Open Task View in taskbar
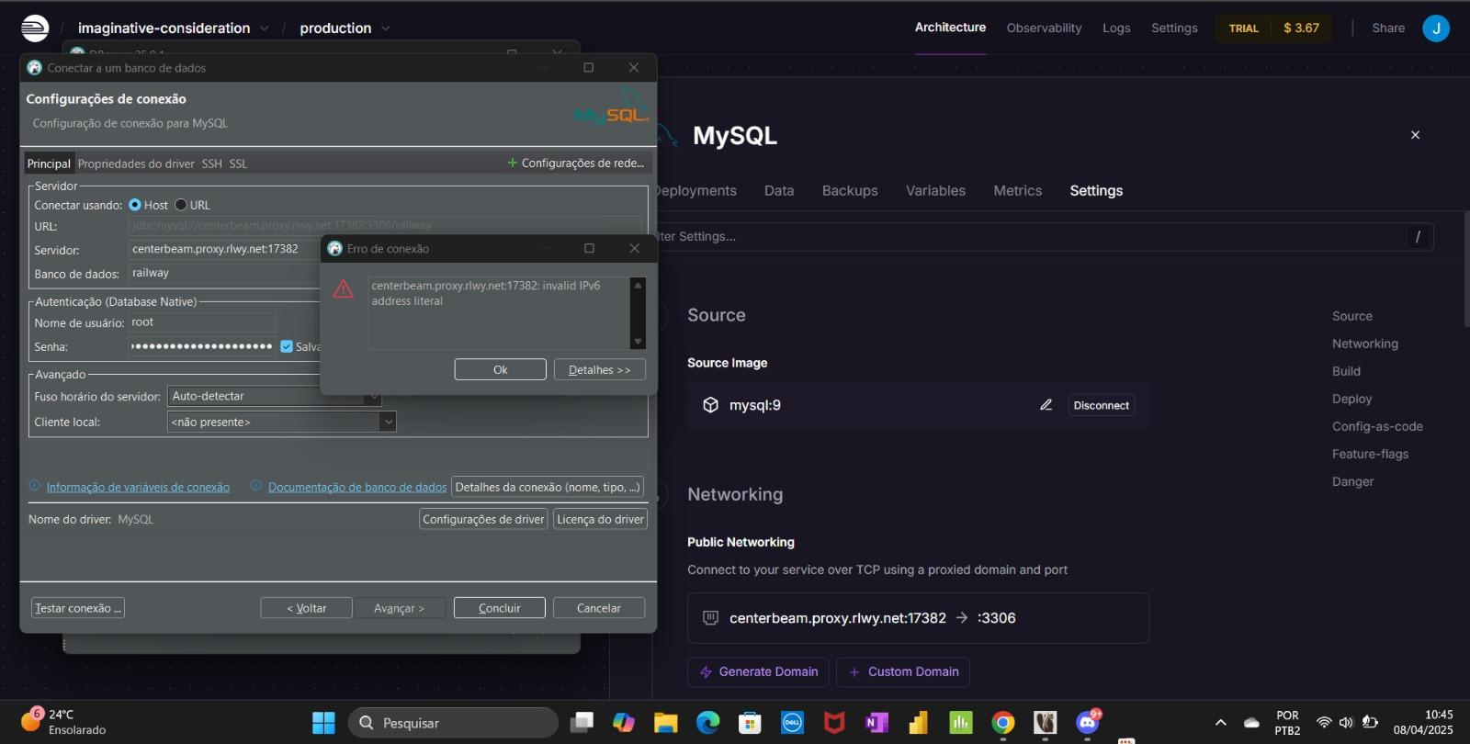The width and height of the screenshot is (1470, 744). [x=582, y=723]
